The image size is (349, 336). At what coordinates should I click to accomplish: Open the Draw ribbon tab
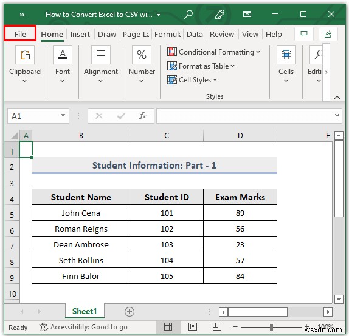click(x=107, y=34)
